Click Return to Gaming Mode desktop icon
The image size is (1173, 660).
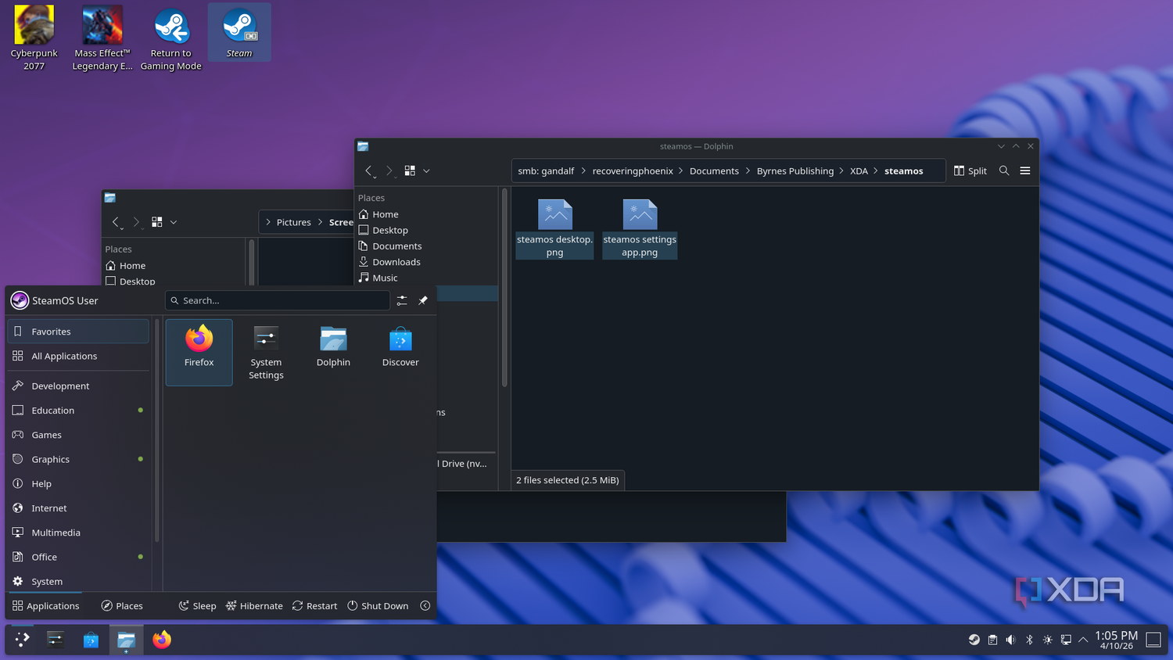click(171, 38)
